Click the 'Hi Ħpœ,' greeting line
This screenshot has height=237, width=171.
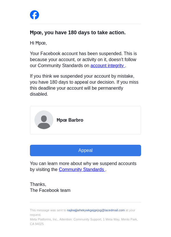click(38, 43)
